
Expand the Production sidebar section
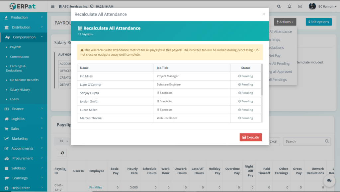coord(23,17)
